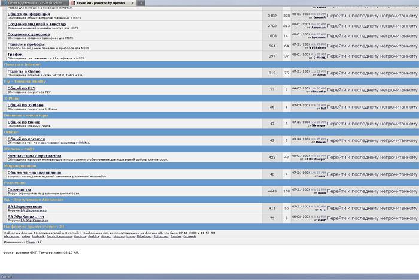Open birthday user Player's profile
The image size is (419, 280).
click(31, 242)
